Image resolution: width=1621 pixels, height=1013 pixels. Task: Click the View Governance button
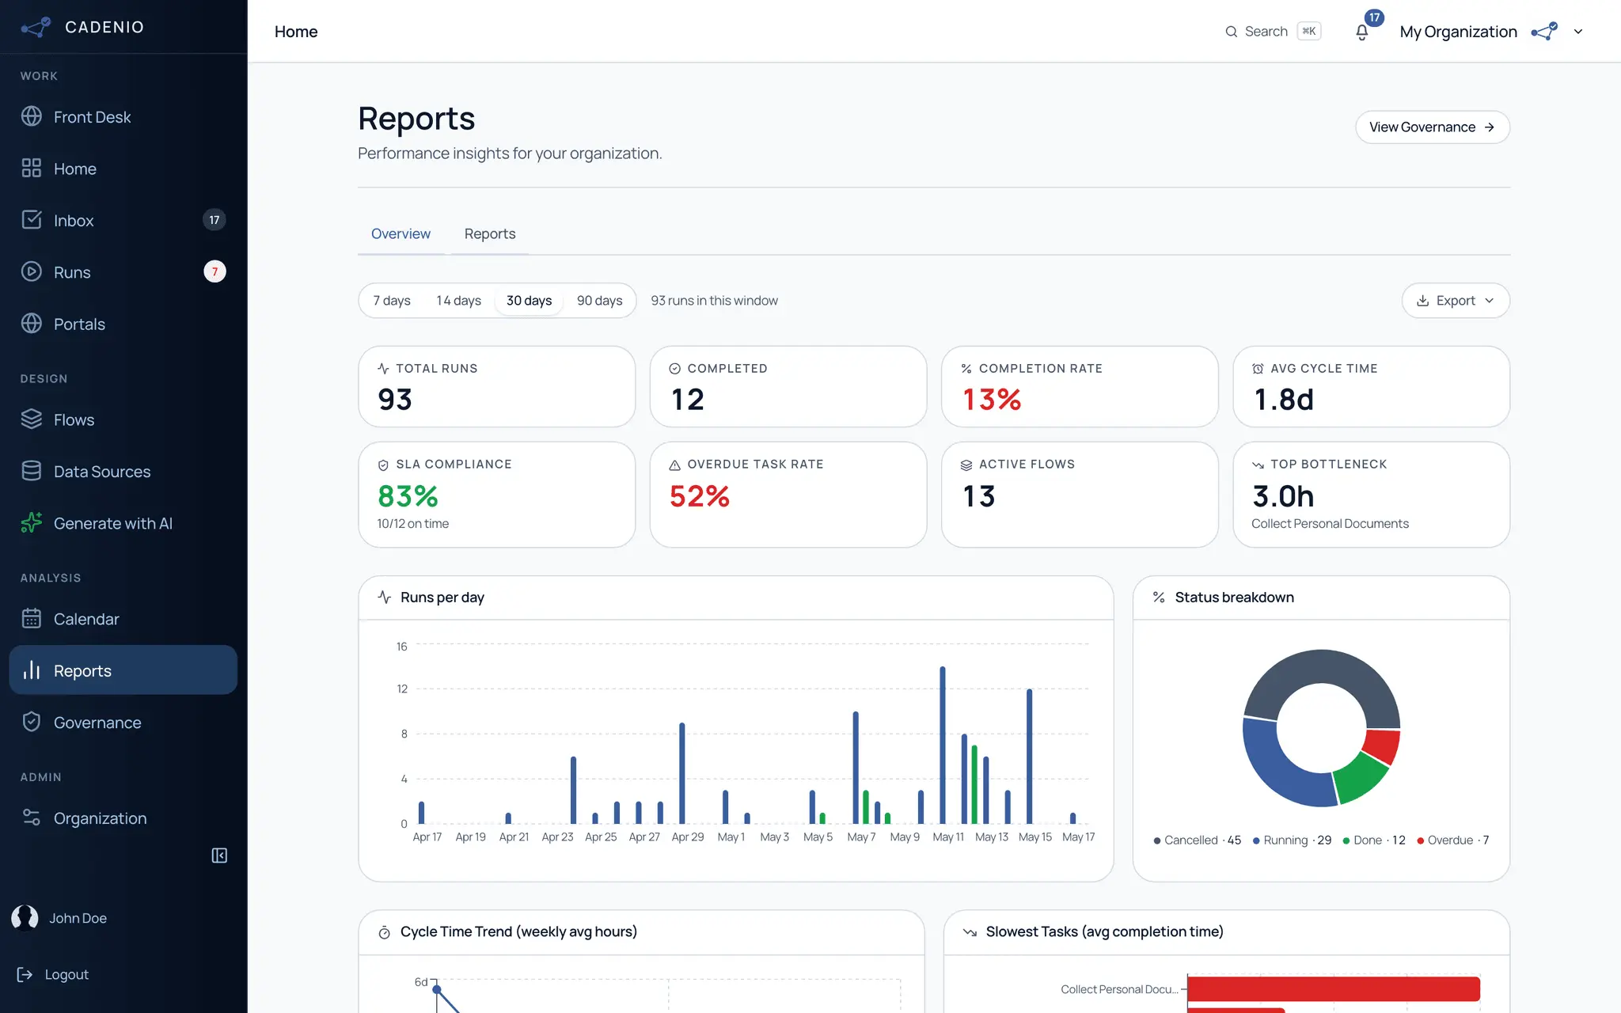pyautogui.click(x=1433, y=127)
